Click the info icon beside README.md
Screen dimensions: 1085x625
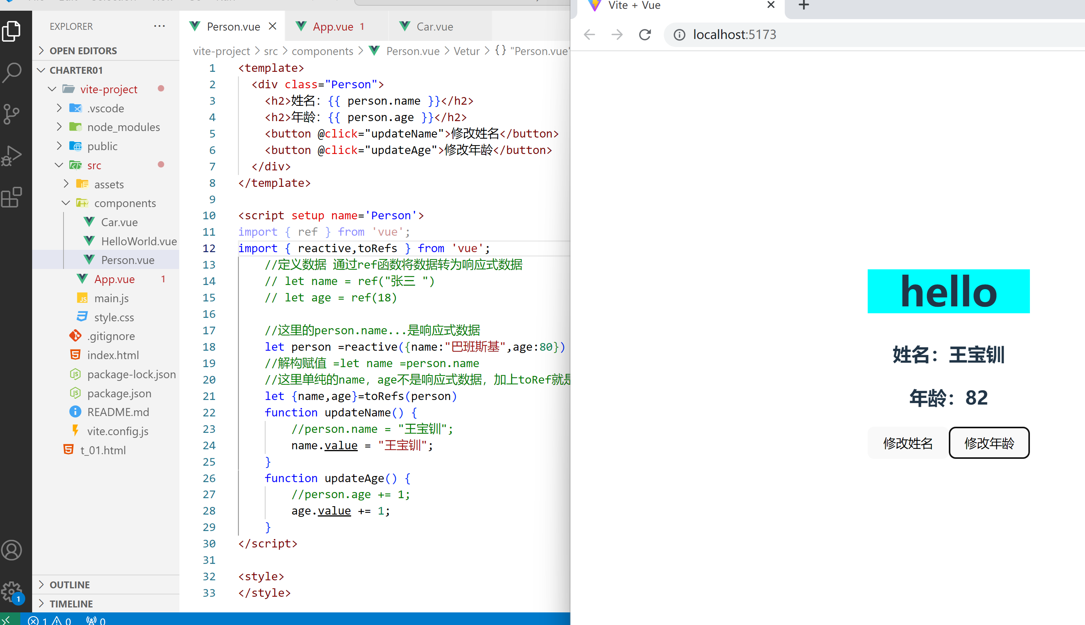75,412
